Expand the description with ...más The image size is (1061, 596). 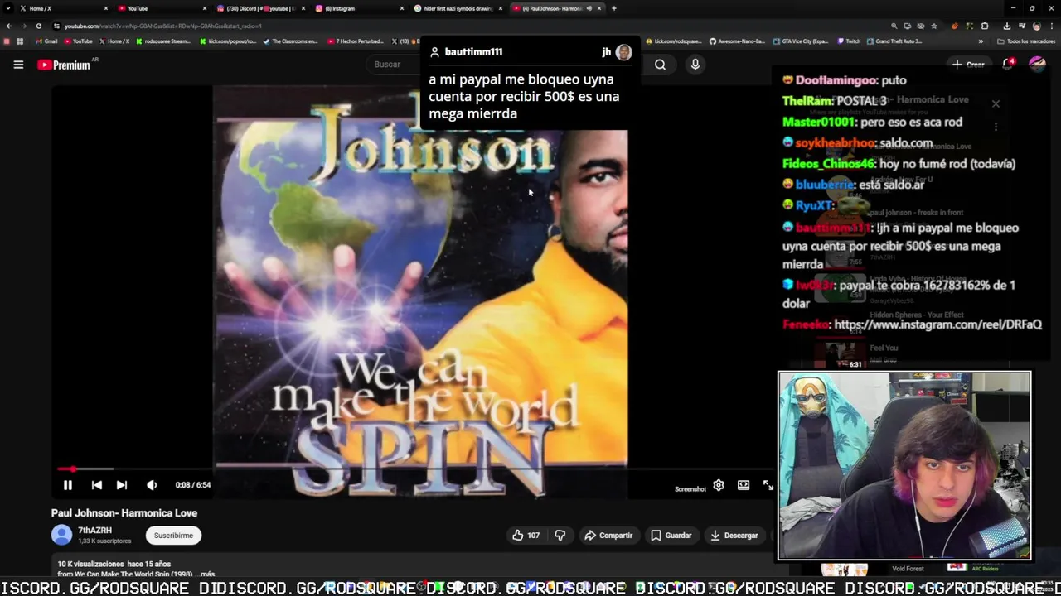[x=207, y=574]
